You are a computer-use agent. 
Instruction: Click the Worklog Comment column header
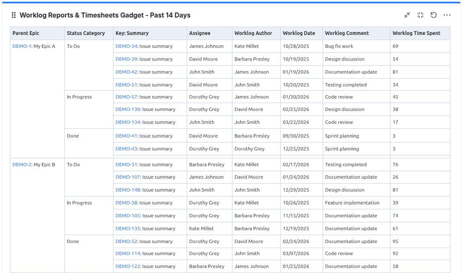point(357,33)
